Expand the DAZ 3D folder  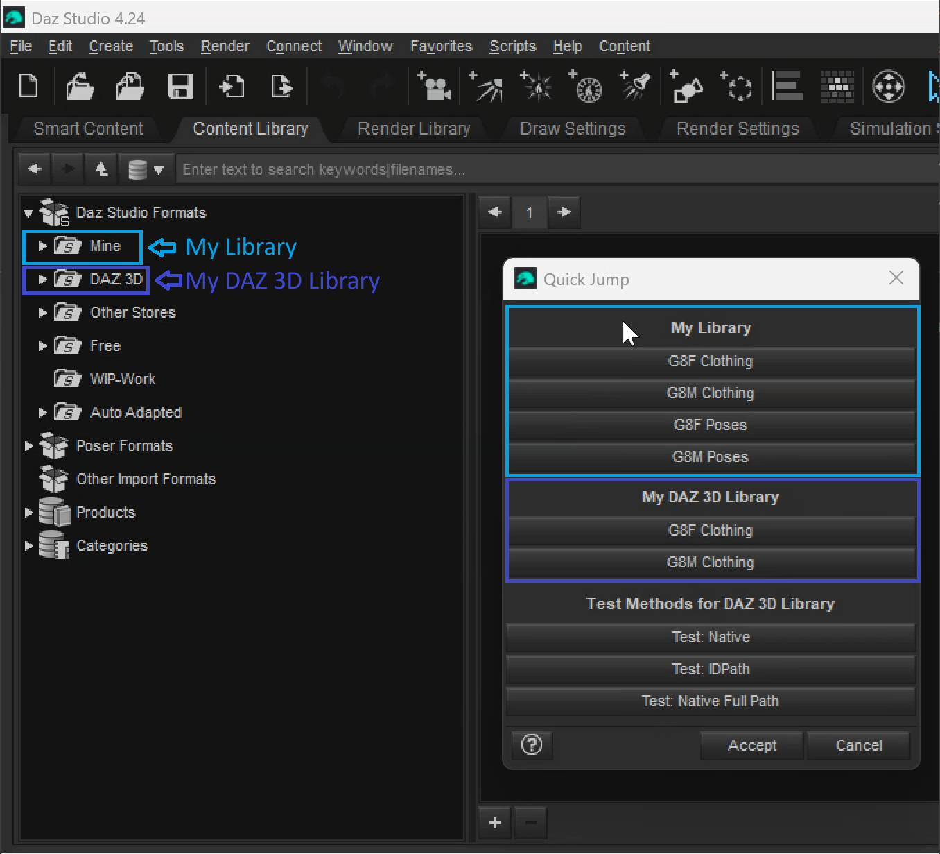43,280
